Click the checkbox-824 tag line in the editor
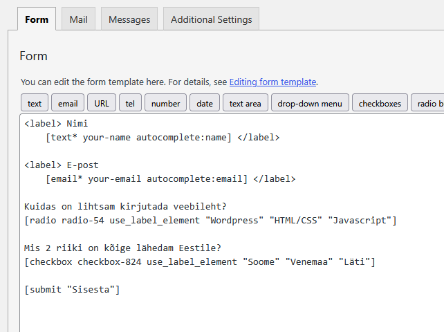 [199, 261]
